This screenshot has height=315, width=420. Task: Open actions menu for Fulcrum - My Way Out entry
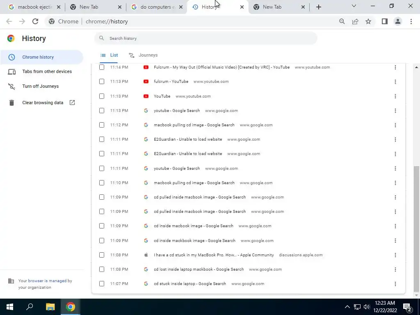(x=395, y=67)
